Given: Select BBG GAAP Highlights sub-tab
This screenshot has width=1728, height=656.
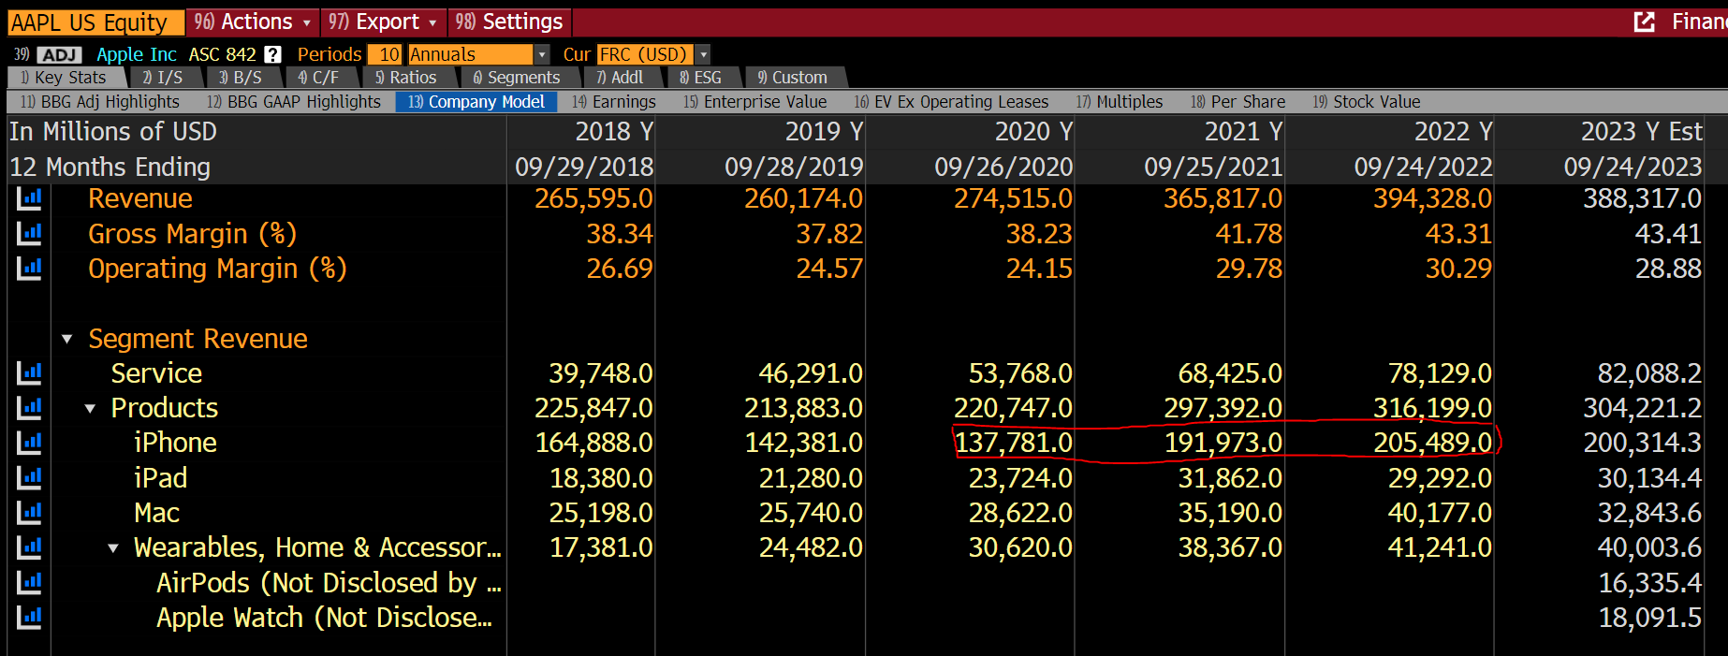Looking at the screenshot, I should [x=294, y=101].
